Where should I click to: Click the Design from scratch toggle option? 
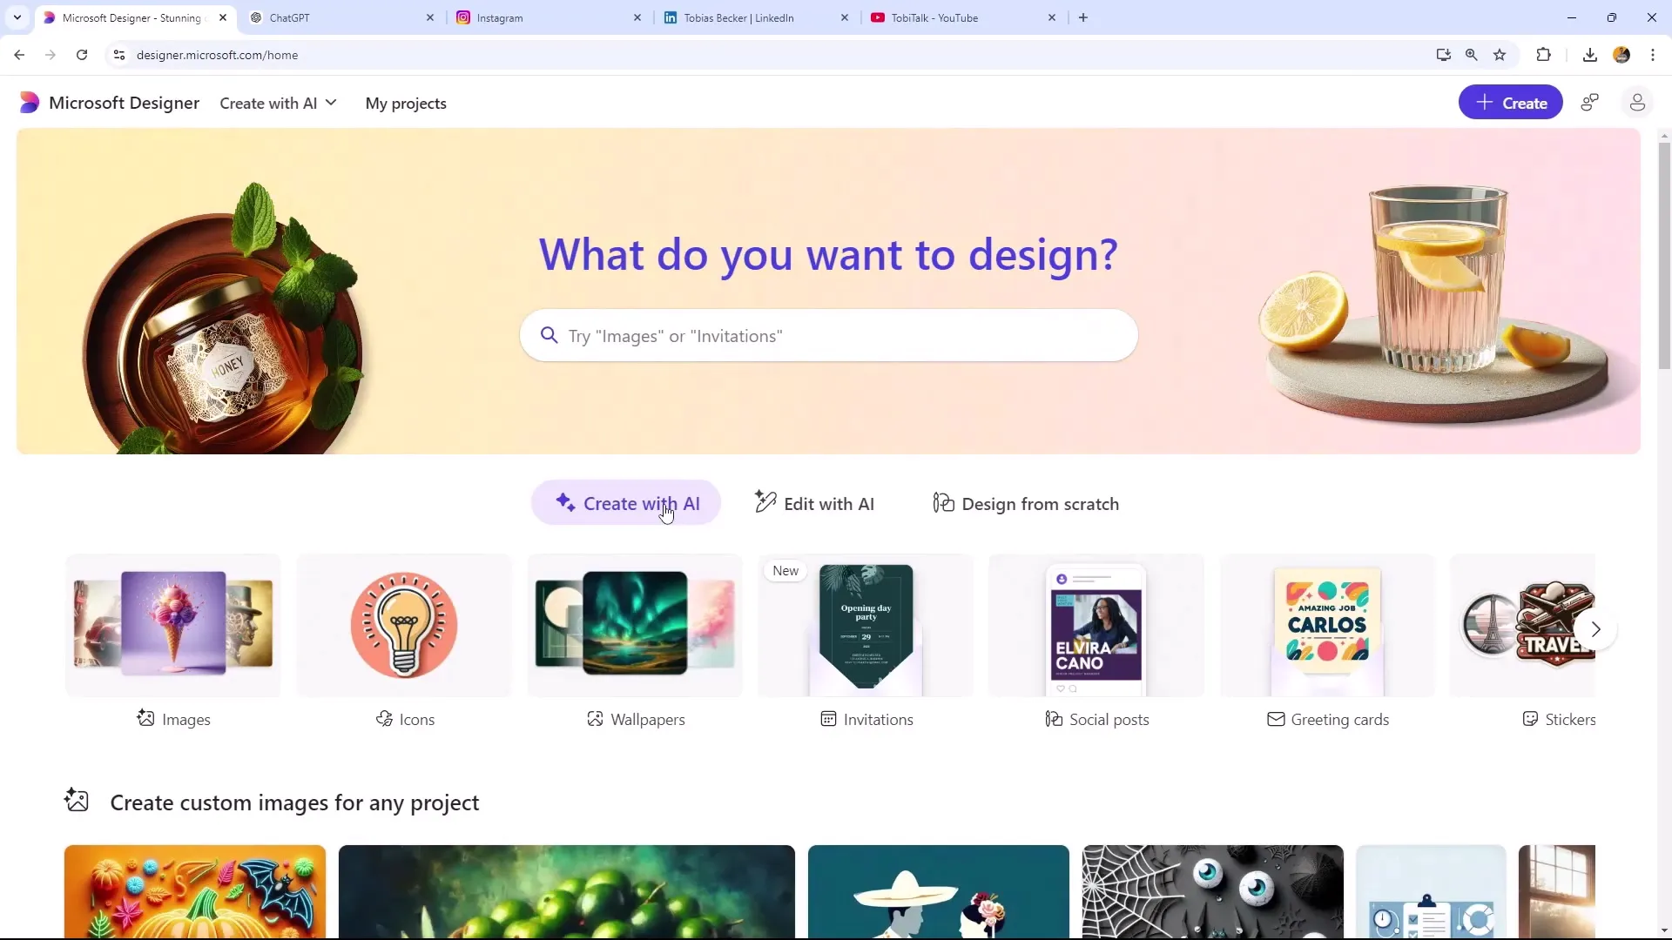pyautogui.click(x=1026, y=503)
